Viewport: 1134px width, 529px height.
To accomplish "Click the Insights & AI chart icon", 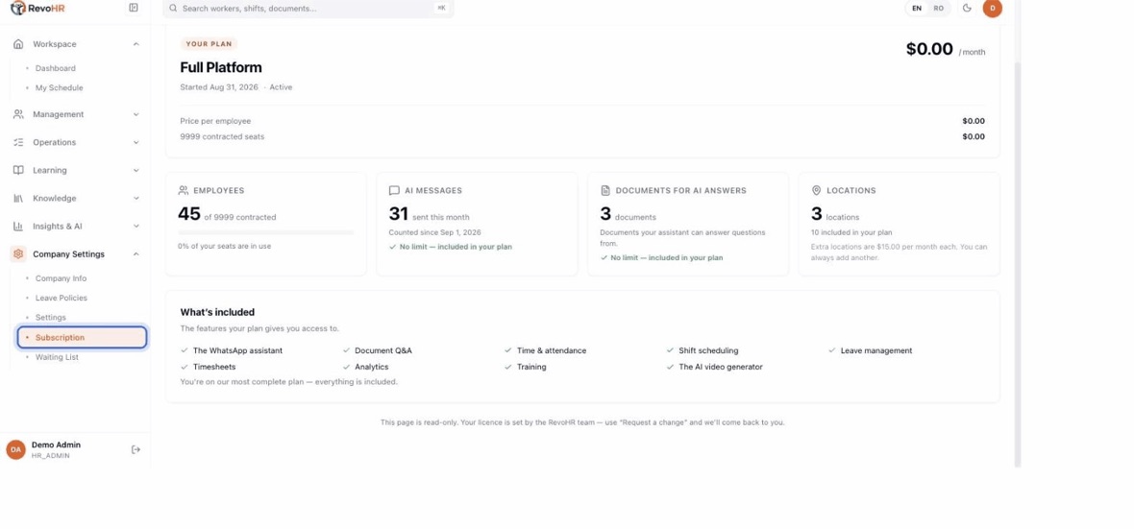I will pos(18,227).
